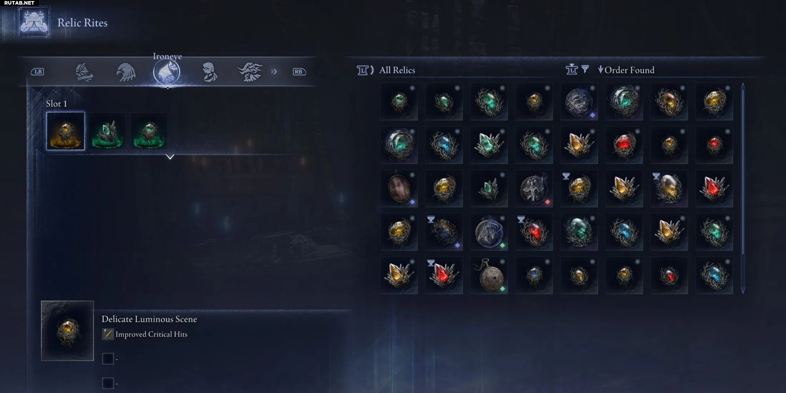Select the yellow relic in Slot 1
786x393 pixels.
(66, 131)
